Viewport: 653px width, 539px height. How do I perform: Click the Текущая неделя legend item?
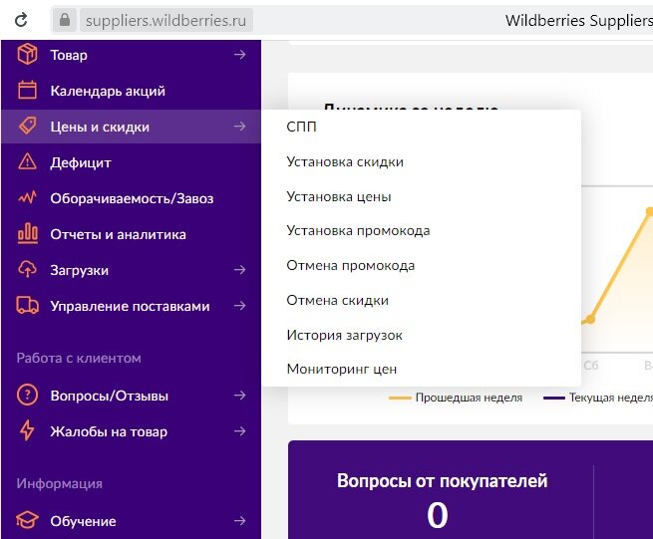(x=598, y=398)
